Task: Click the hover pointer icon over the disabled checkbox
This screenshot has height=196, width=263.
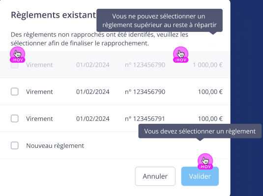Action: 17,55
